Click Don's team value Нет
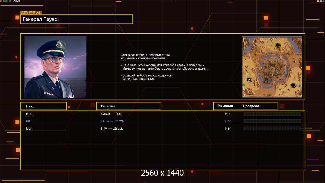The height and width of the screenshot is (183, 325). [x=228, y=128]
